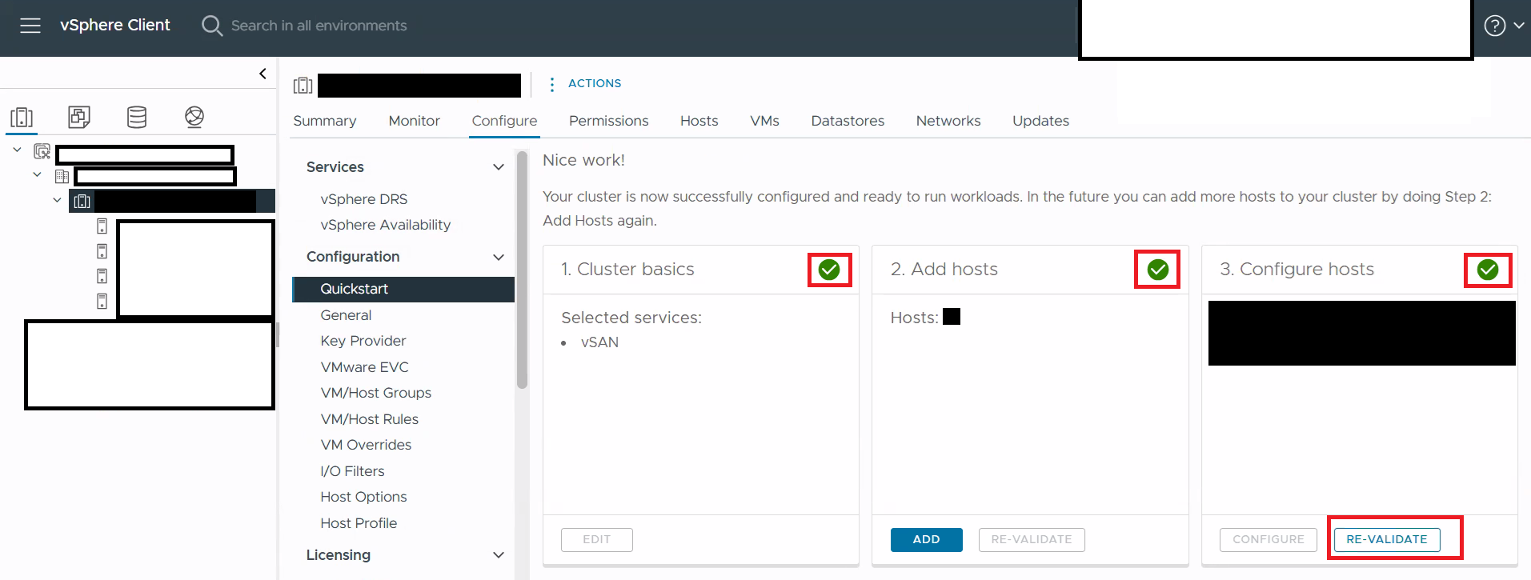Open VMware EVC settings
Viewport: 1531px width, 580px height.
point(364,367)
